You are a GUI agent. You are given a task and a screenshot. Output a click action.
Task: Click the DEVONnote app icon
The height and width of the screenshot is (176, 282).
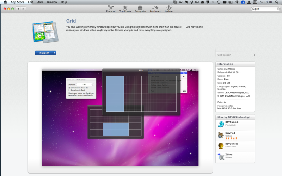221,146
